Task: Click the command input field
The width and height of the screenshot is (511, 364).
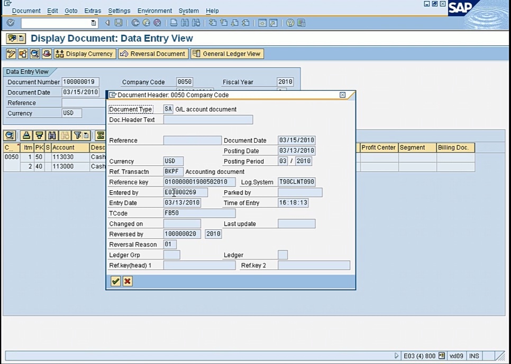Action: 56,23
